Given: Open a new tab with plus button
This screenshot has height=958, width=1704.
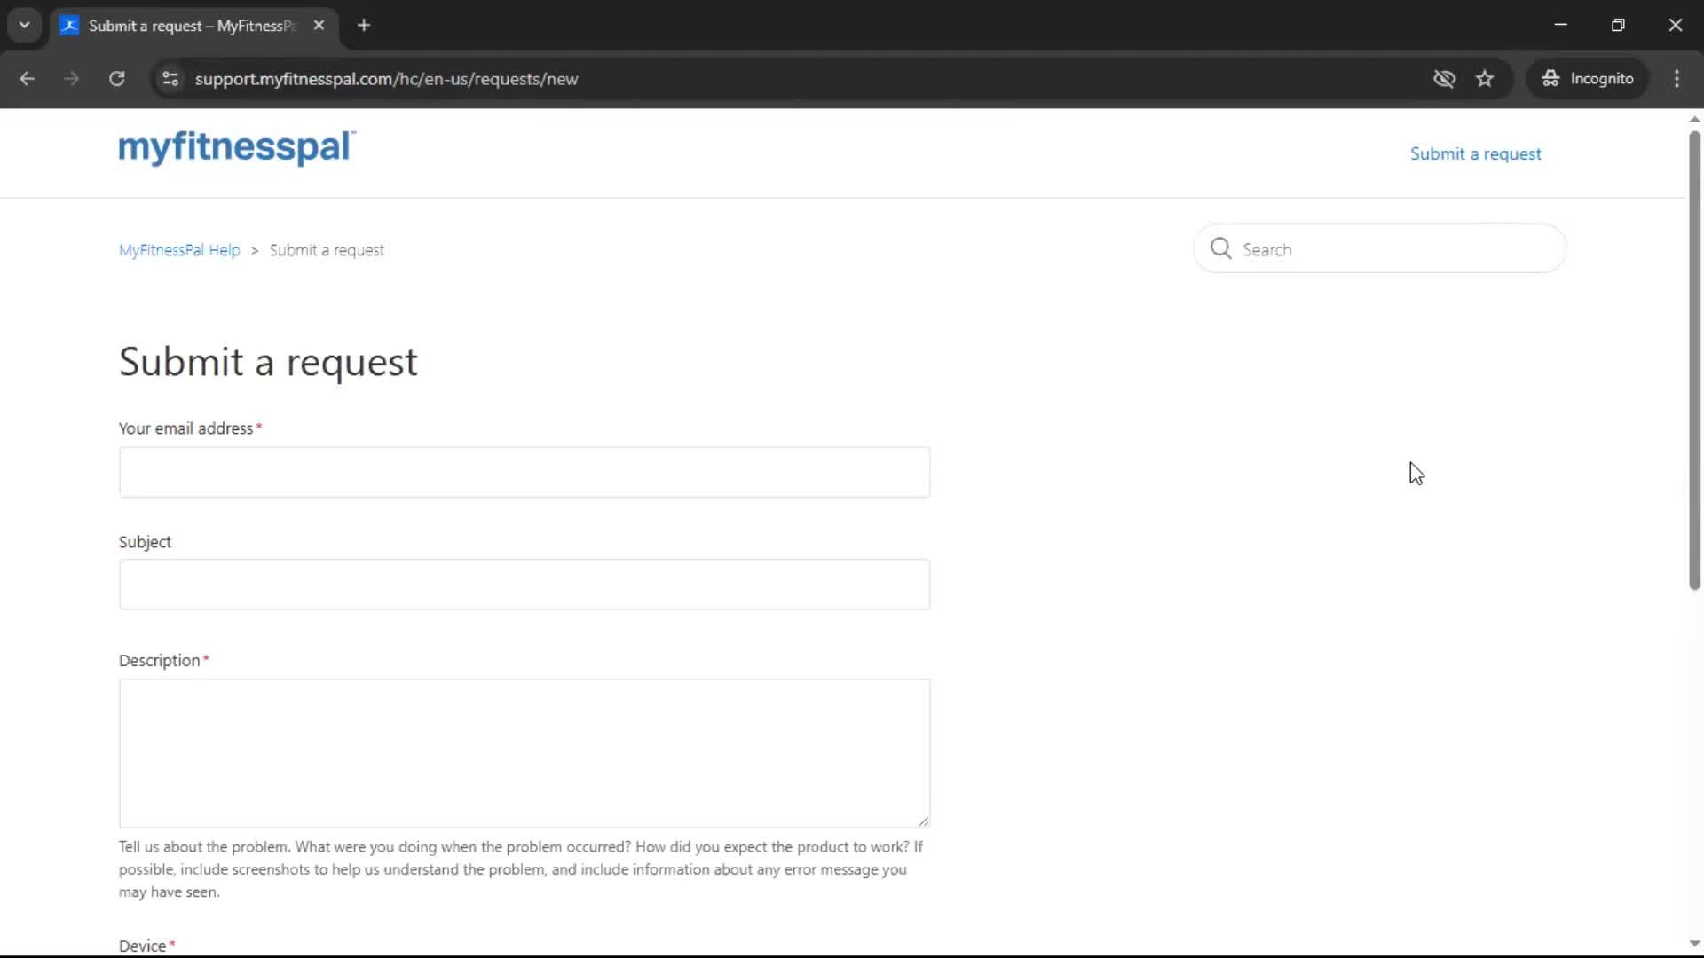Looking at the screenshot, I should pos(364,26).
